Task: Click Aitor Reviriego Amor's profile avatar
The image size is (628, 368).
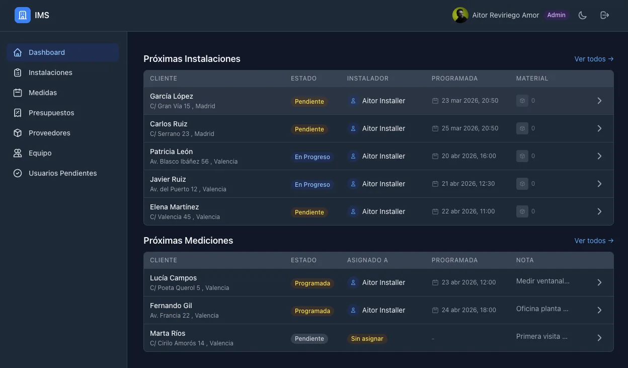Action: [x=459, y=15]
